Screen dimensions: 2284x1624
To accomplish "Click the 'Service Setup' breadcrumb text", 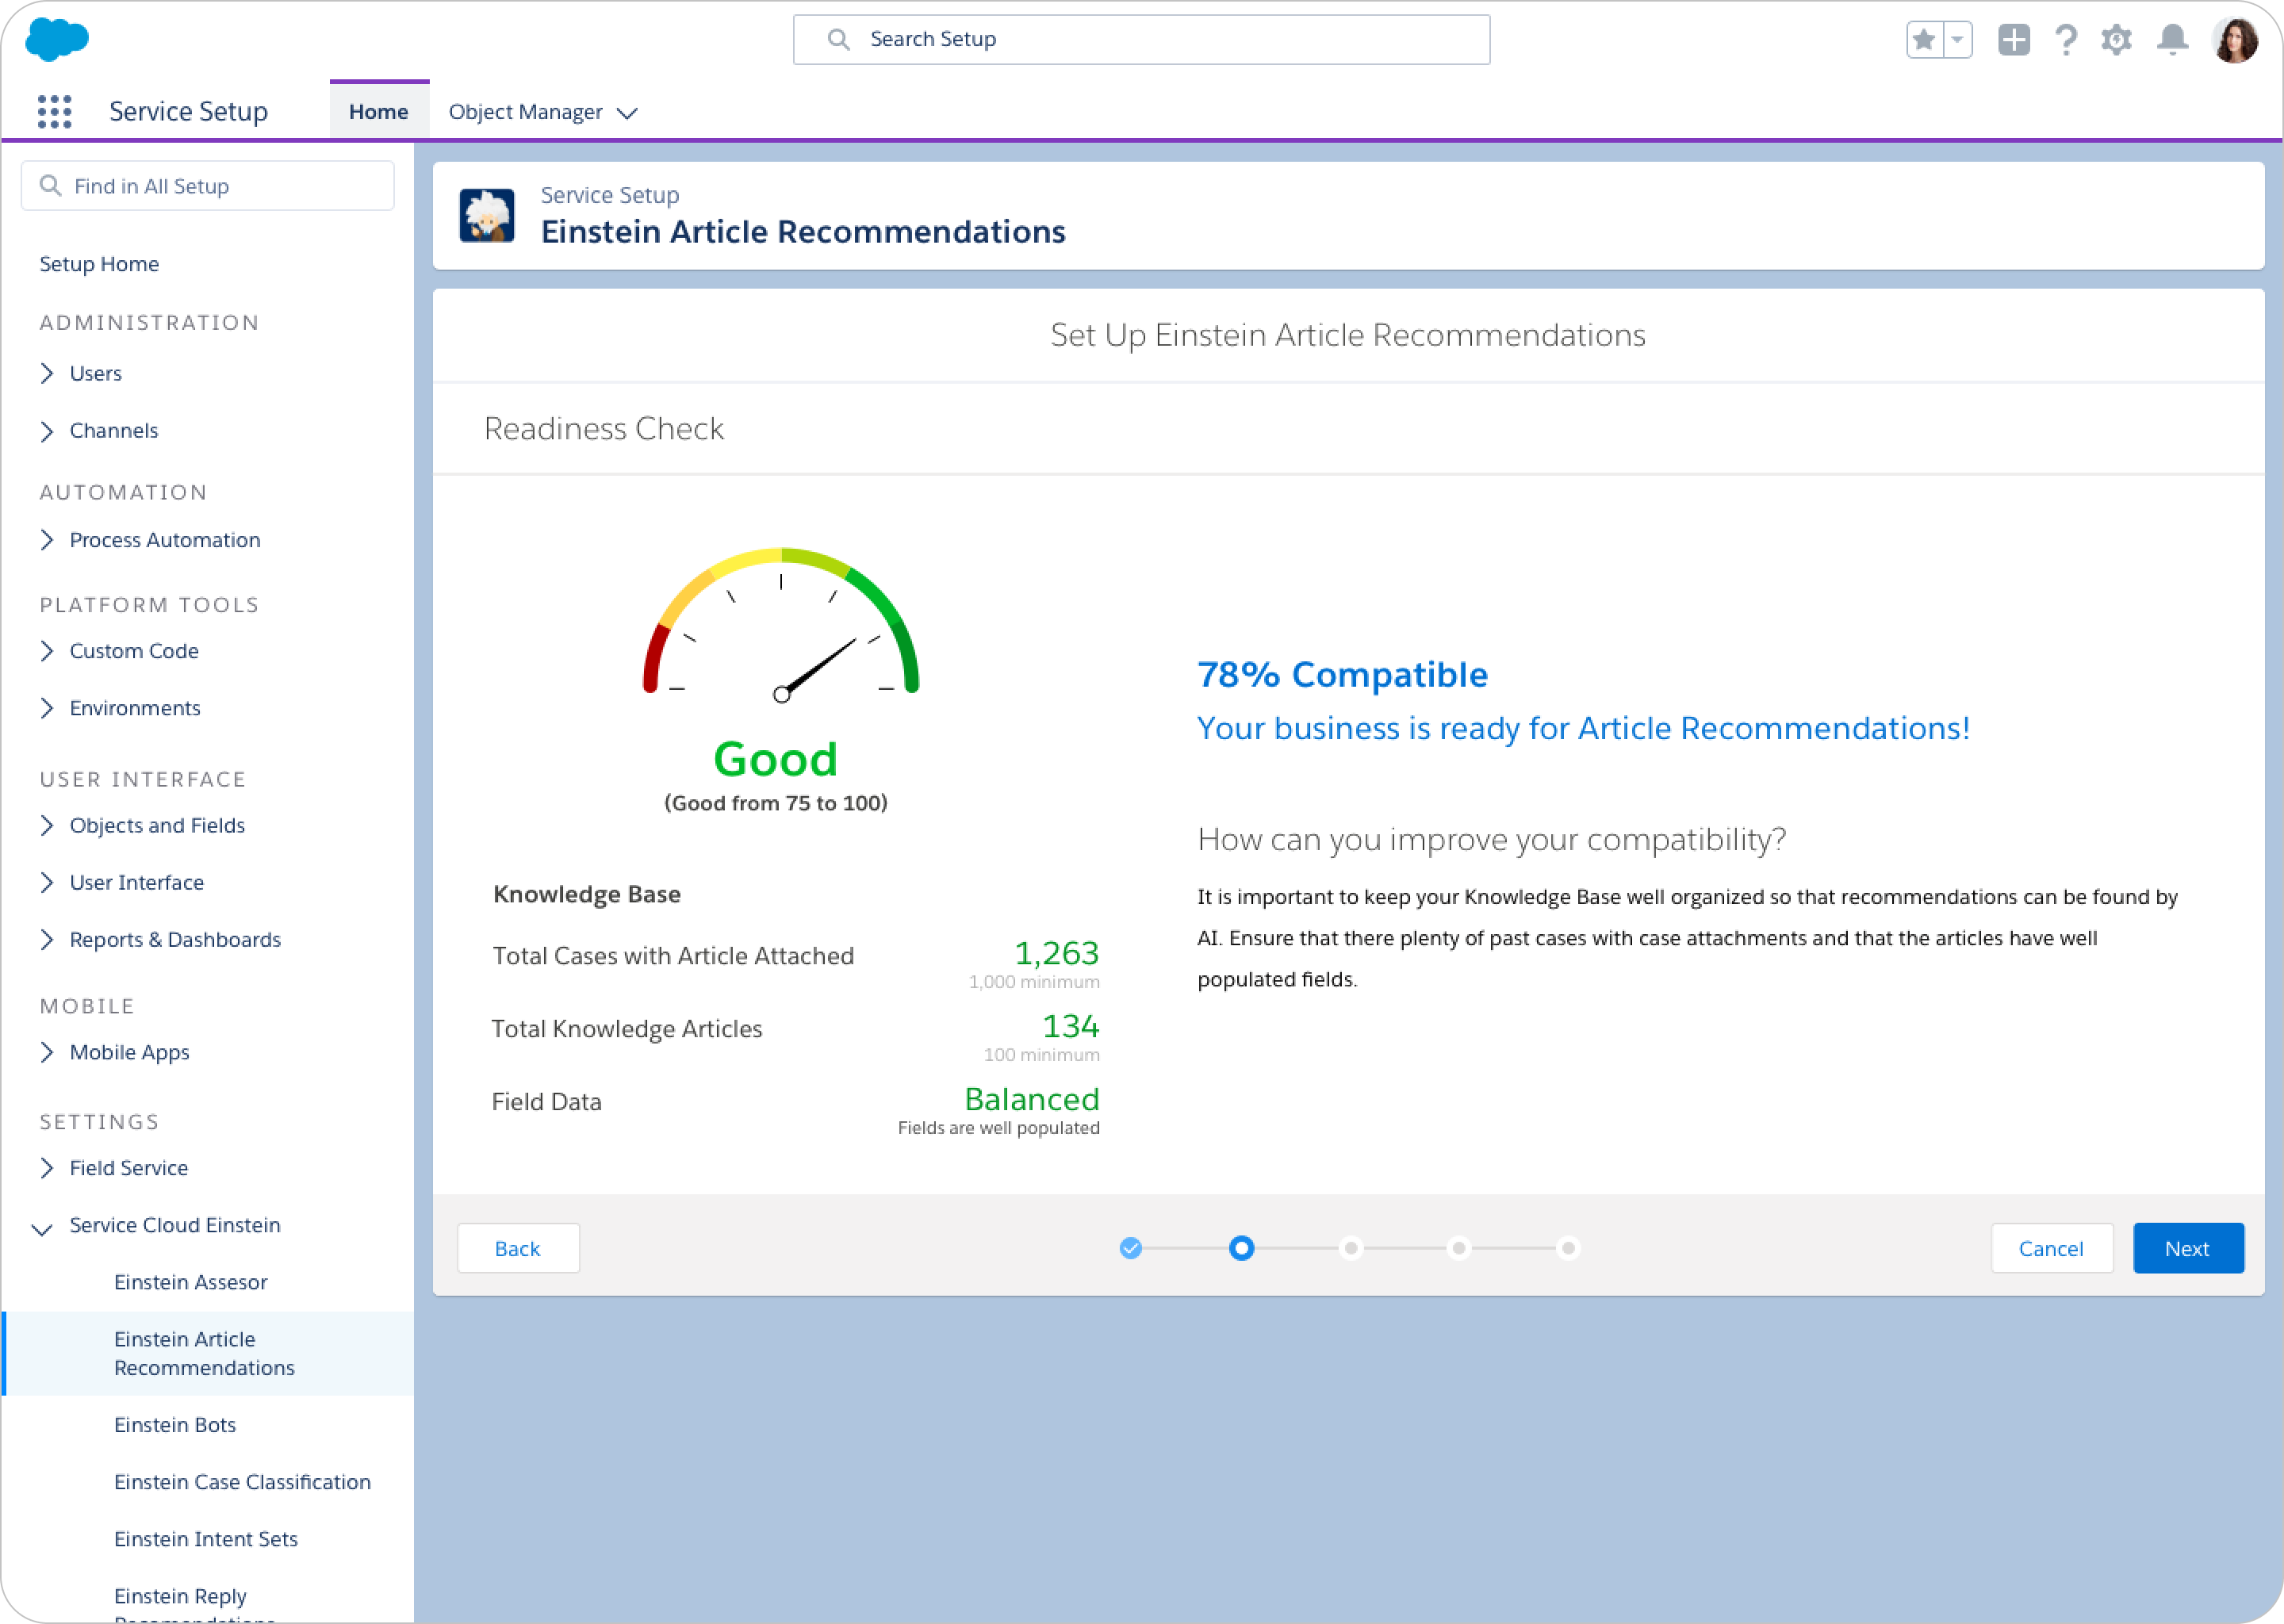I will tap(610, 195).
